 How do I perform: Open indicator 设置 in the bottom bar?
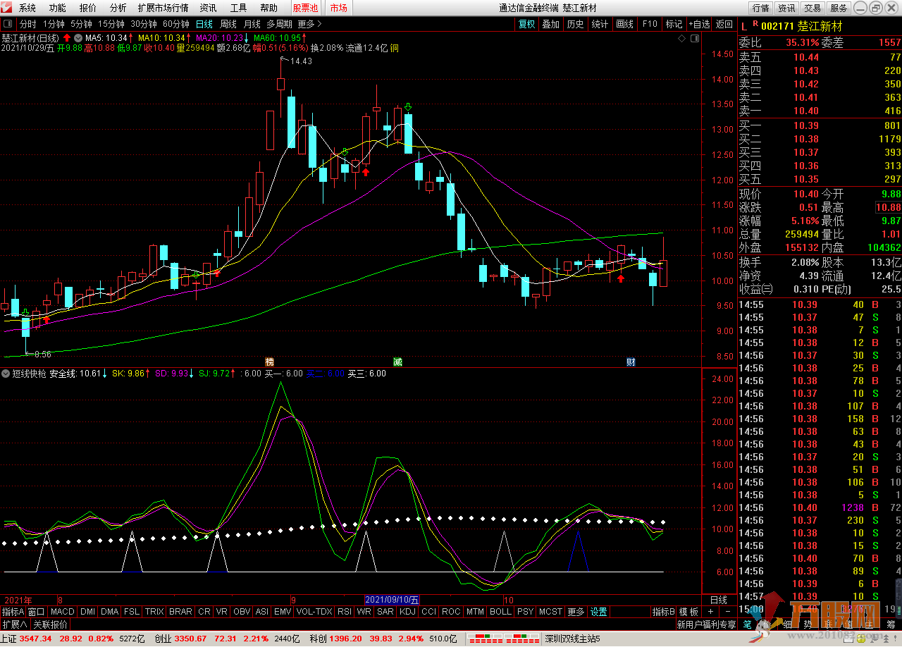pos(599,612)
